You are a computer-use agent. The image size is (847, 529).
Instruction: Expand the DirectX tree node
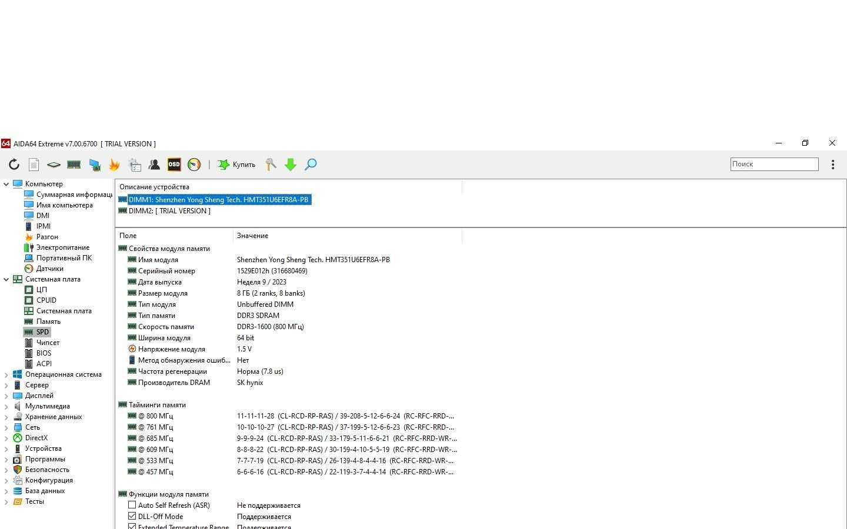coord(6,438)
